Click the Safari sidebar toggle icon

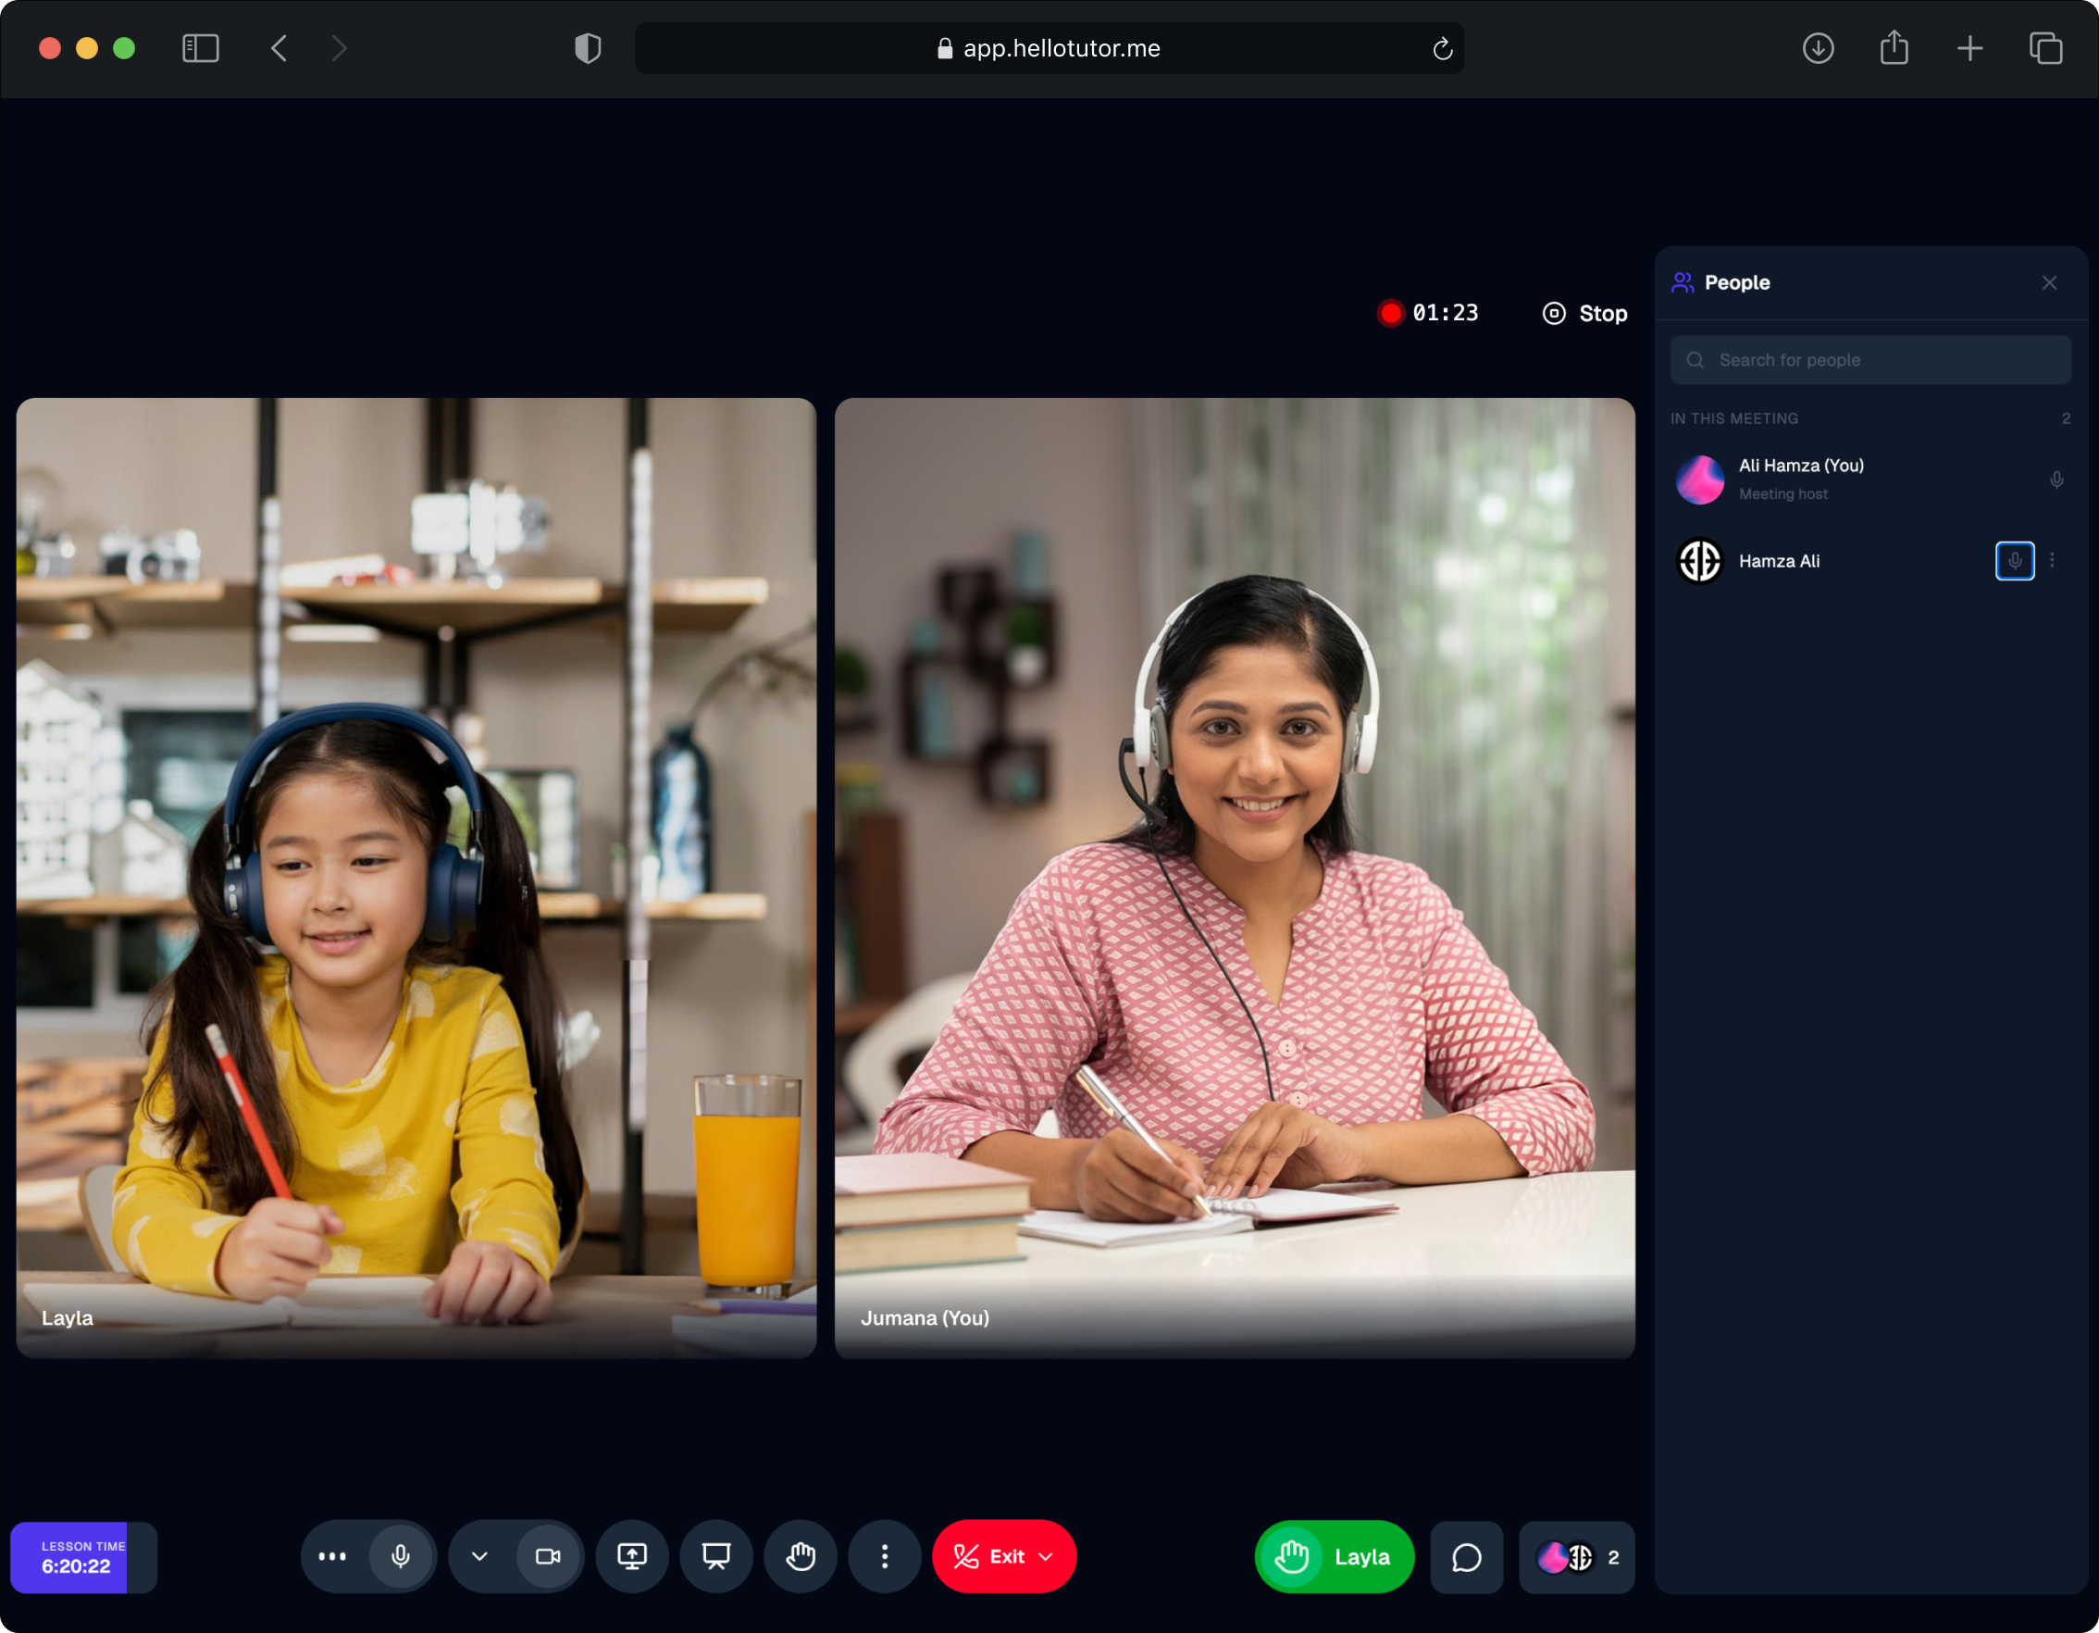tap(201, 48)
